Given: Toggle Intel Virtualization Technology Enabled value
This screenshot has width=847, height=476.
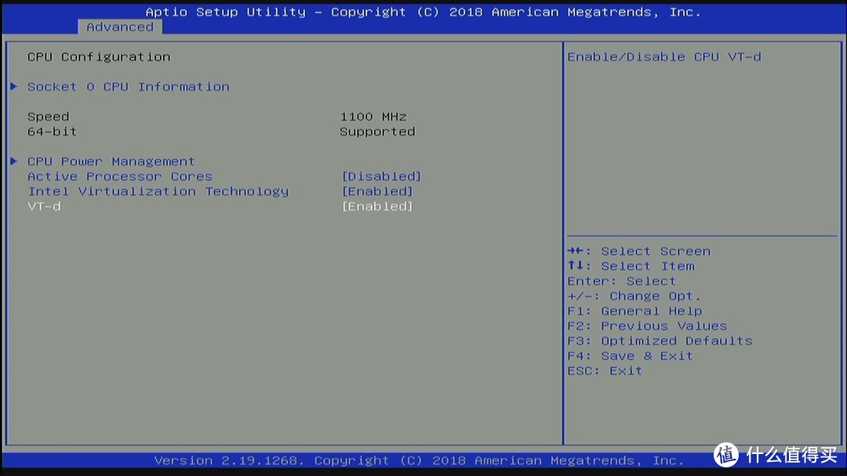Looking at the screenshot, I should tap(377, 191).
